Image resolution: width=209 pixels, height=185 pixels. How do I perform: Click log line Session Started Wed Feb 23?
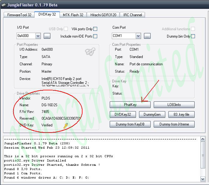point(47,148)
